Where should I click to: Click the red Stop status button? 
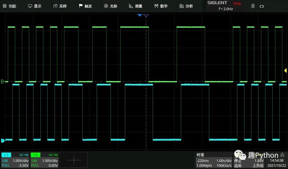click(237, 3)
